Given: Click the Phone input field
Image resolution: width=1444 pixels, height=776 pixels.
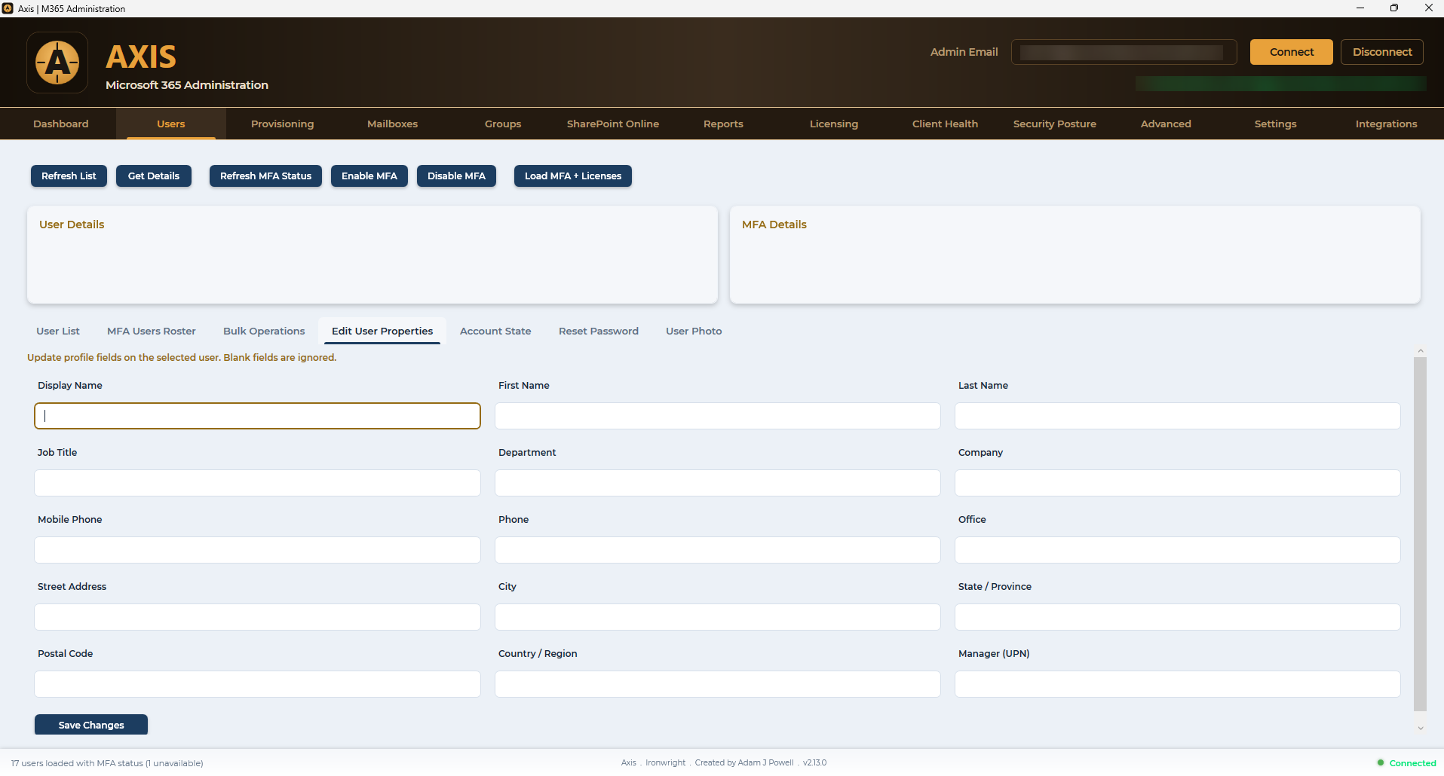Looking at the screenshot, I should 718,550.
